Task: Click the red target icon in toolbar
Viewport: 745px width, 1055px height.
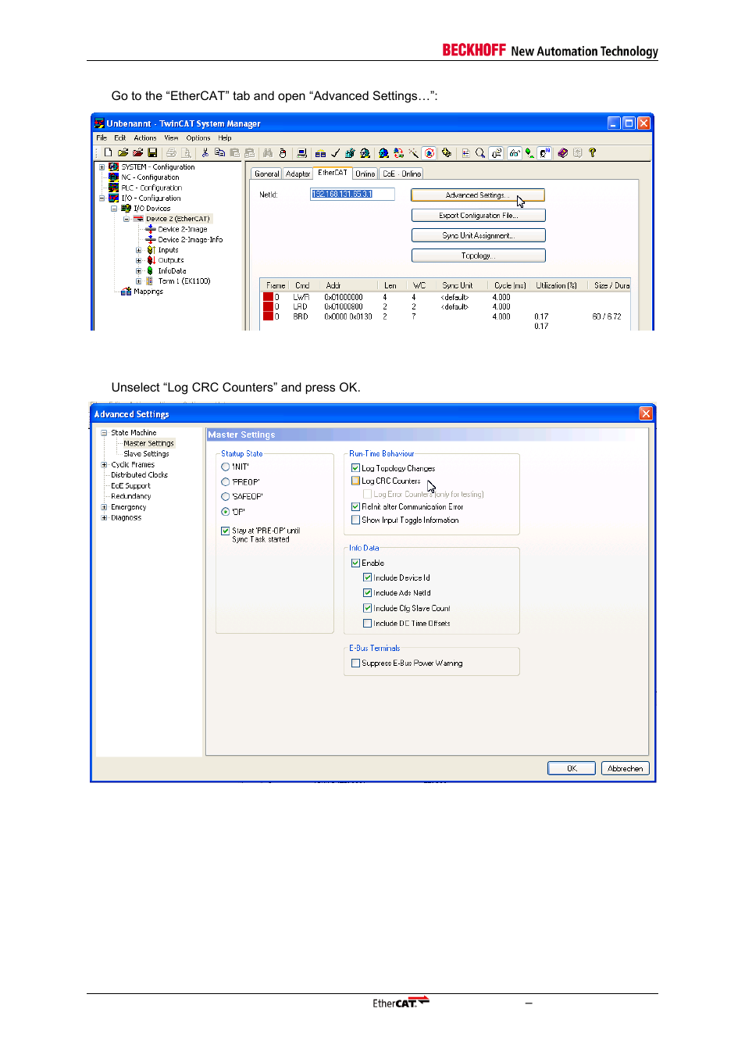Action: point(429,153)
